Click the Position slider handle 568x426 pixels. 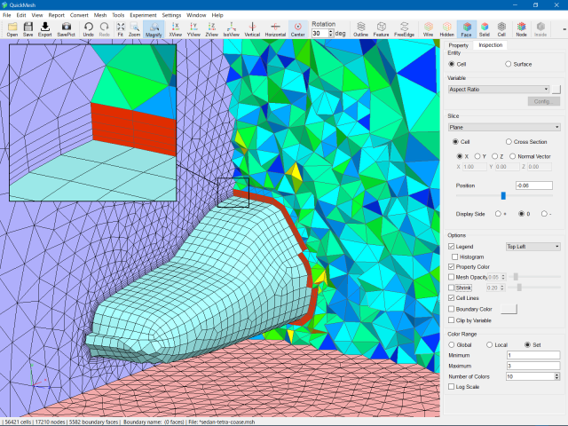tap(503, 195)
